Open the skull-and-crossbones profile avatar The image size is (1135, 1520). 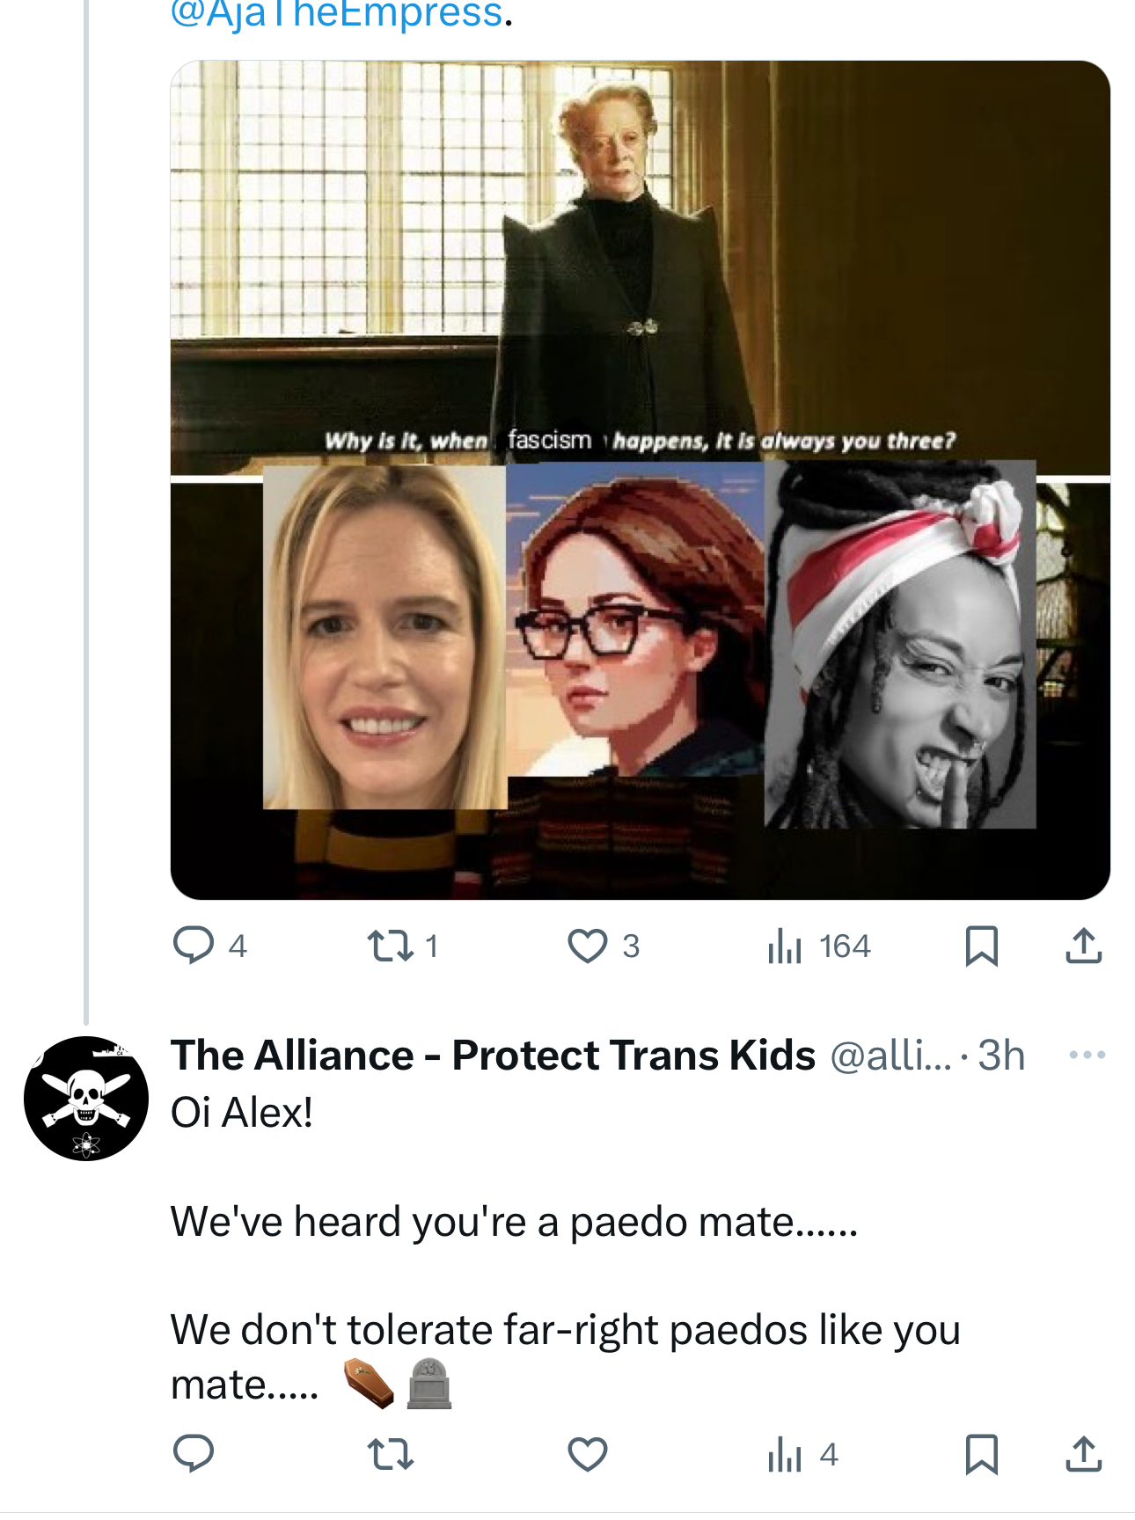tap(86, 1098)
